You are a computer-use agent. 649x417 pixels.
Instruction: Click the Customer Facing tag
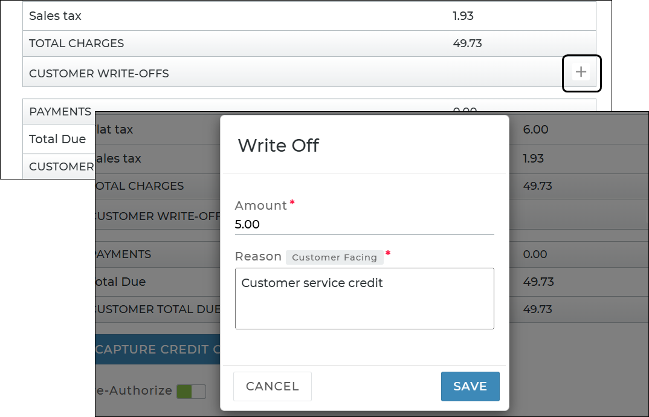pos(334,257)
